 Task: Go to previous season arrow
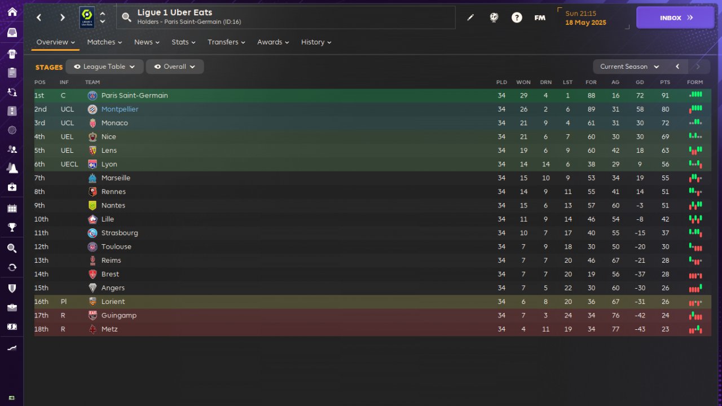point(677,67)
